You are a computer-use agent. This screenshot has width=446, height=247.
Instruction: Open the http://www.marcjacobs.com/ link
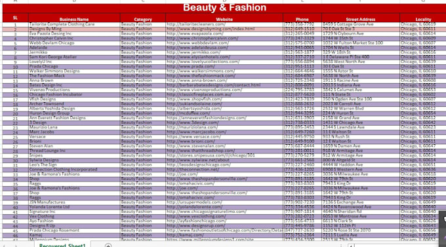tap(197, 132)
